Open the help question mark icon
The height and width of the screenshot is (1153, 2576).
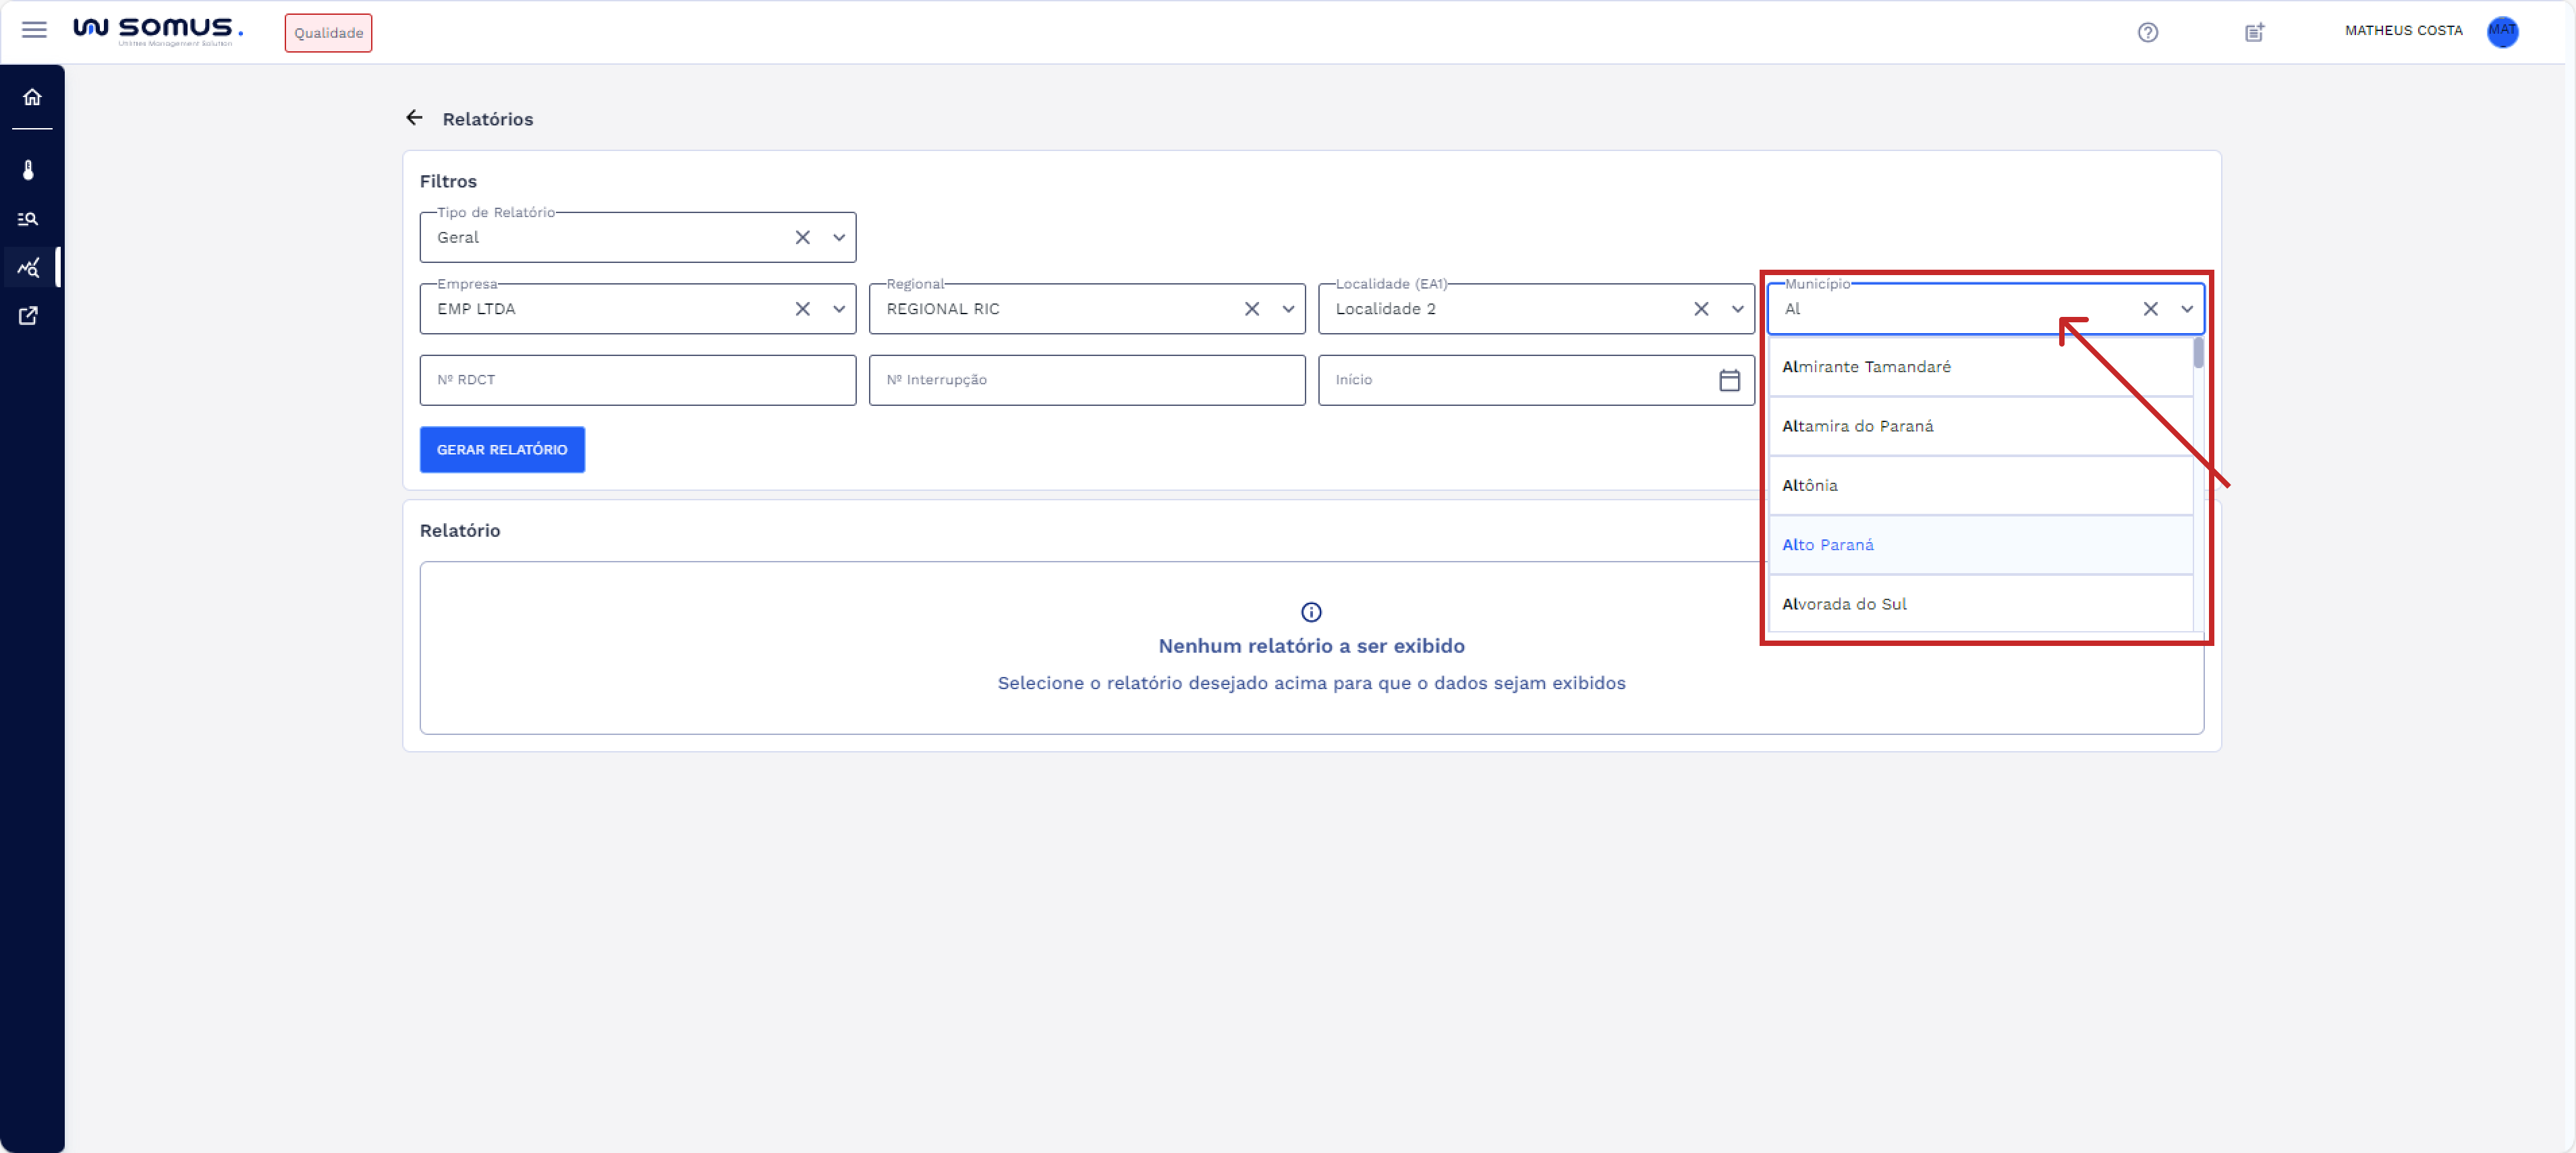coord(2147,32)
